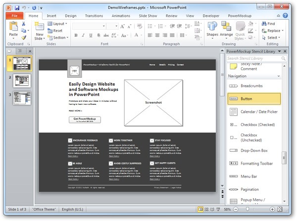The height and width of the screenshot is (221, 297).
Task: Switch to the Animations tab
Action: (121, 16)
